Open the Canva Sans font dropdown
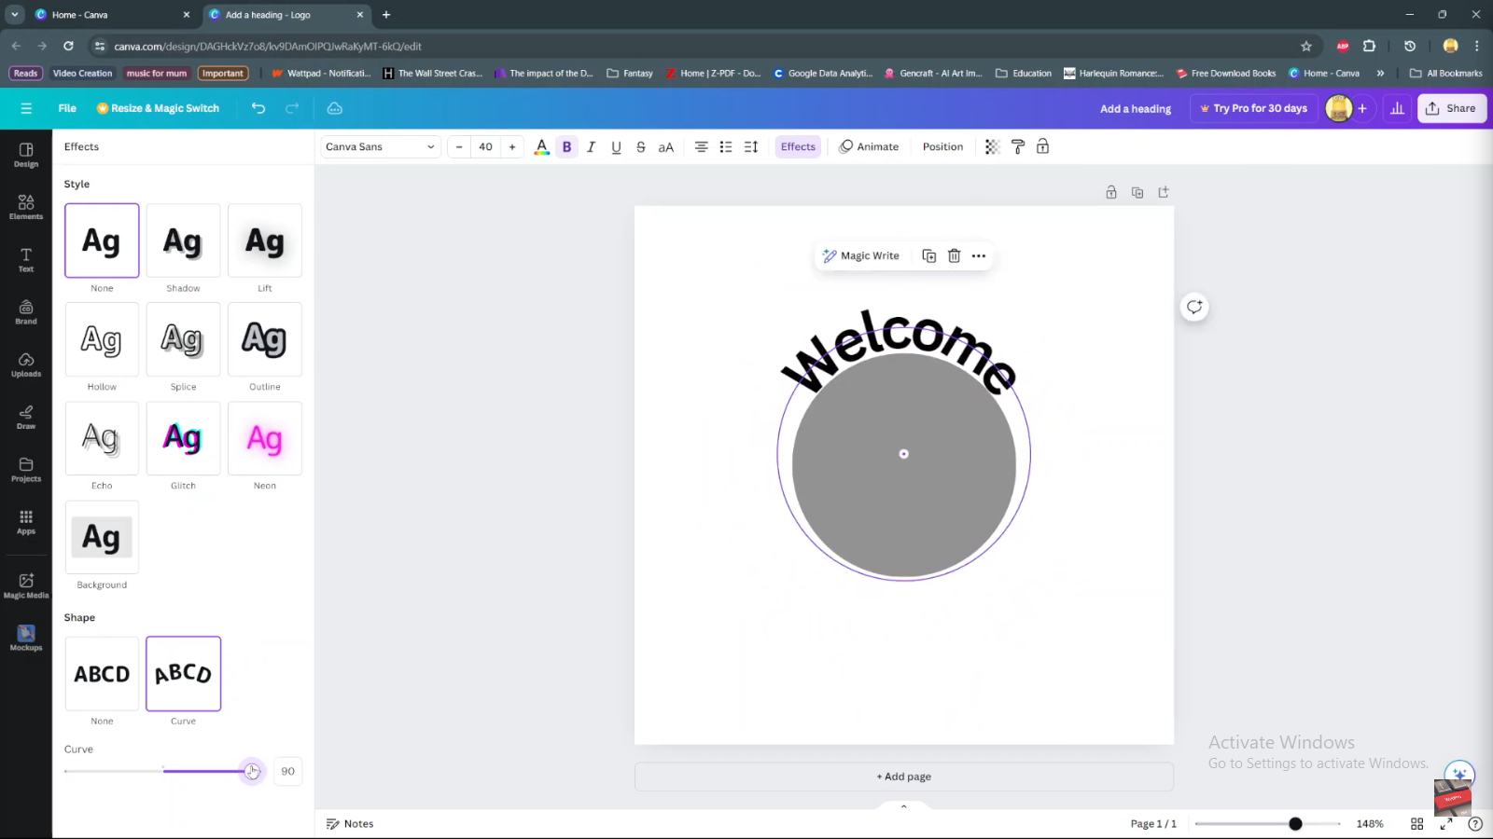Image resolution: width=1493 pixels, height=839 pixels. point(381,146)
